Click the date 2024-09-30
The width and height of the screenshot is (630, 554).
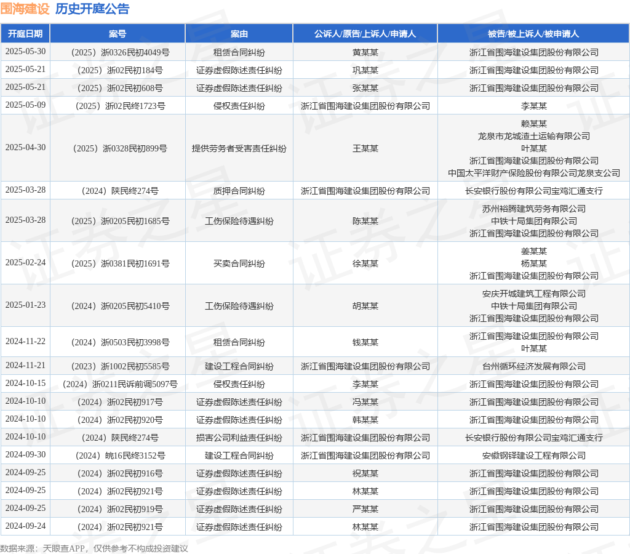point(25,455)
